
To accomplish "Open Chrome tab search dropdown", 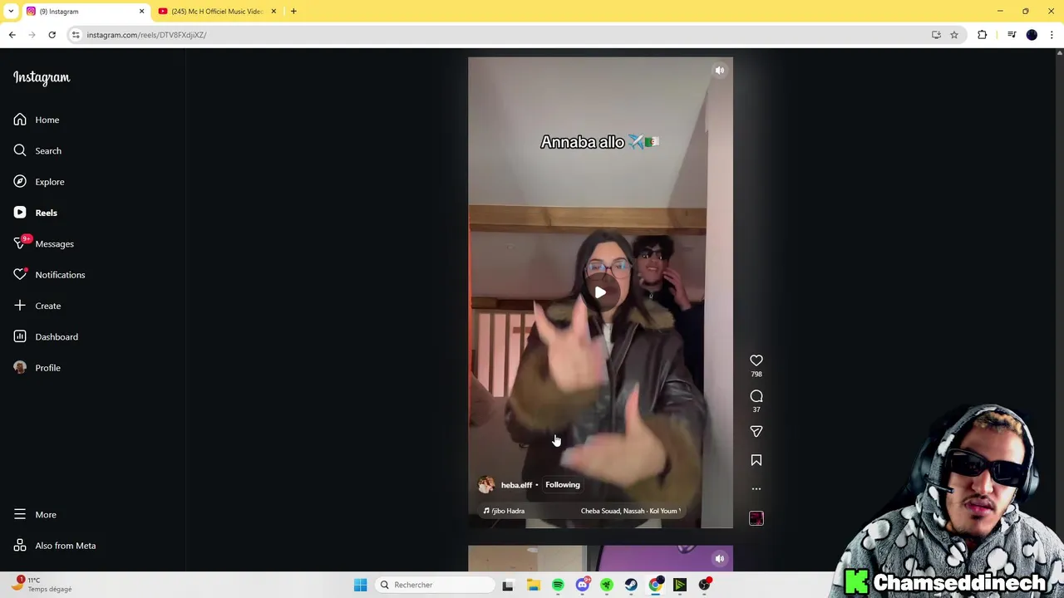I will [x=11, y=12].
